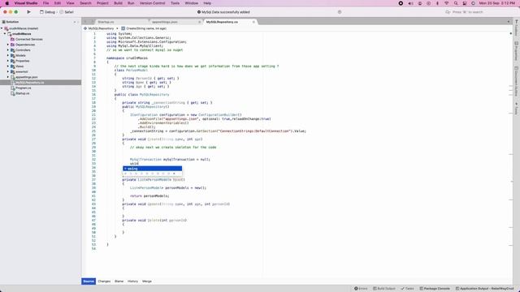The image size is (520, 292).
Task: Open the Package Console pad
Action: pos(435,289)
